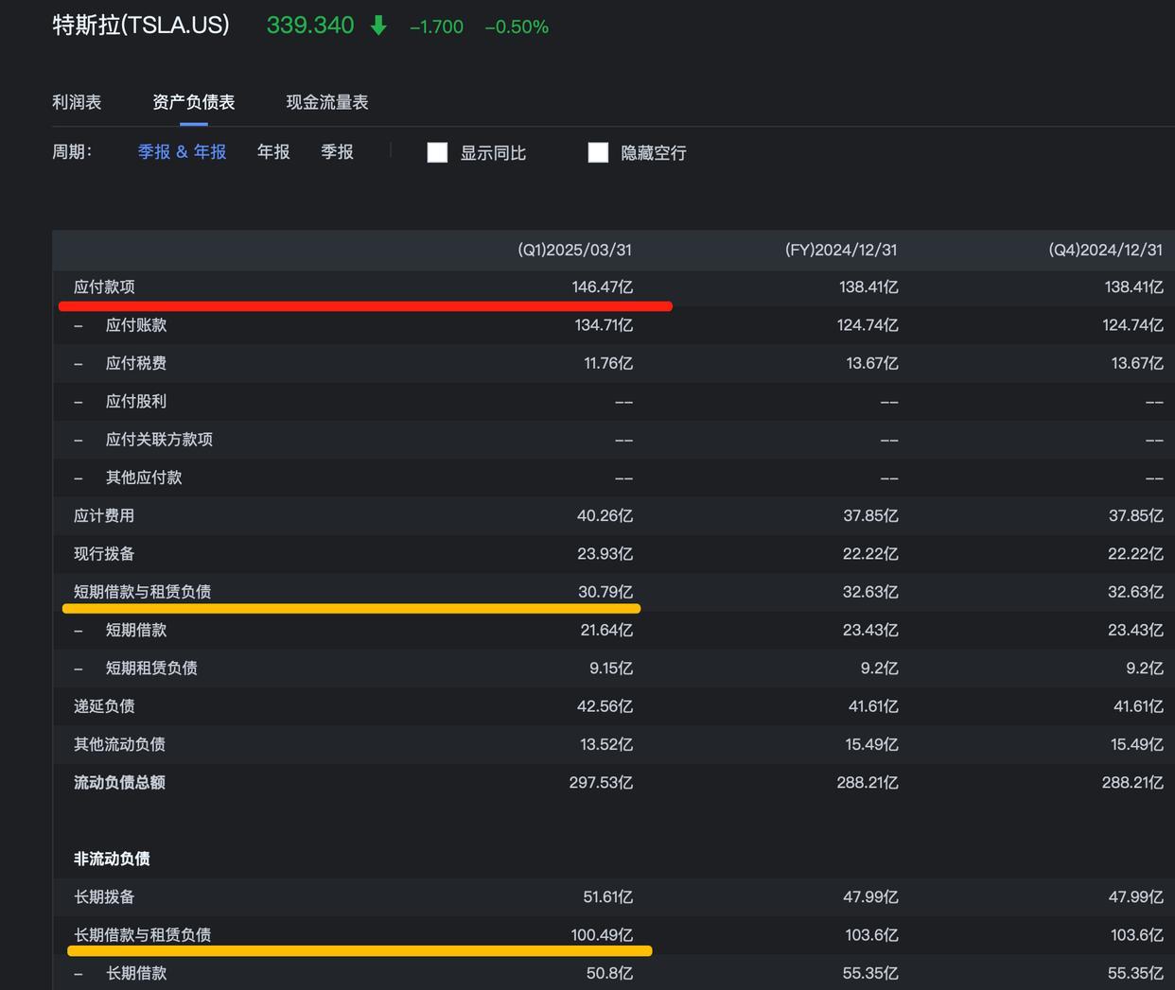Click the (FY)2024/12/31 column header
Viewport: 1175px width, 990px height.
point(841,250)
